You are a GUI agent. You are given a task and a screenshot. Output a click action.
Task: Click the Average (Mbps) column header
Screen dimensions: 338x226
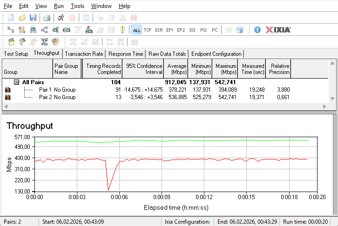tap(176, 69)
